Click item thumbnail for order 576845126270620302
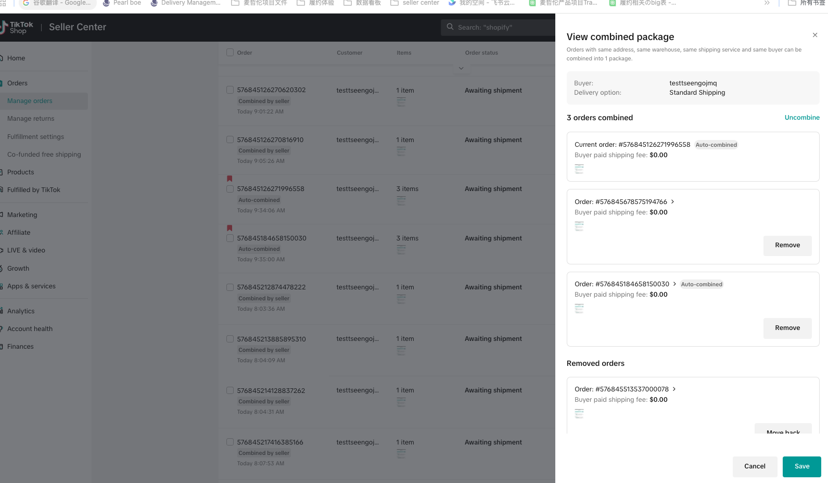The width and height of the screenshot is (828, 483). 401,102
